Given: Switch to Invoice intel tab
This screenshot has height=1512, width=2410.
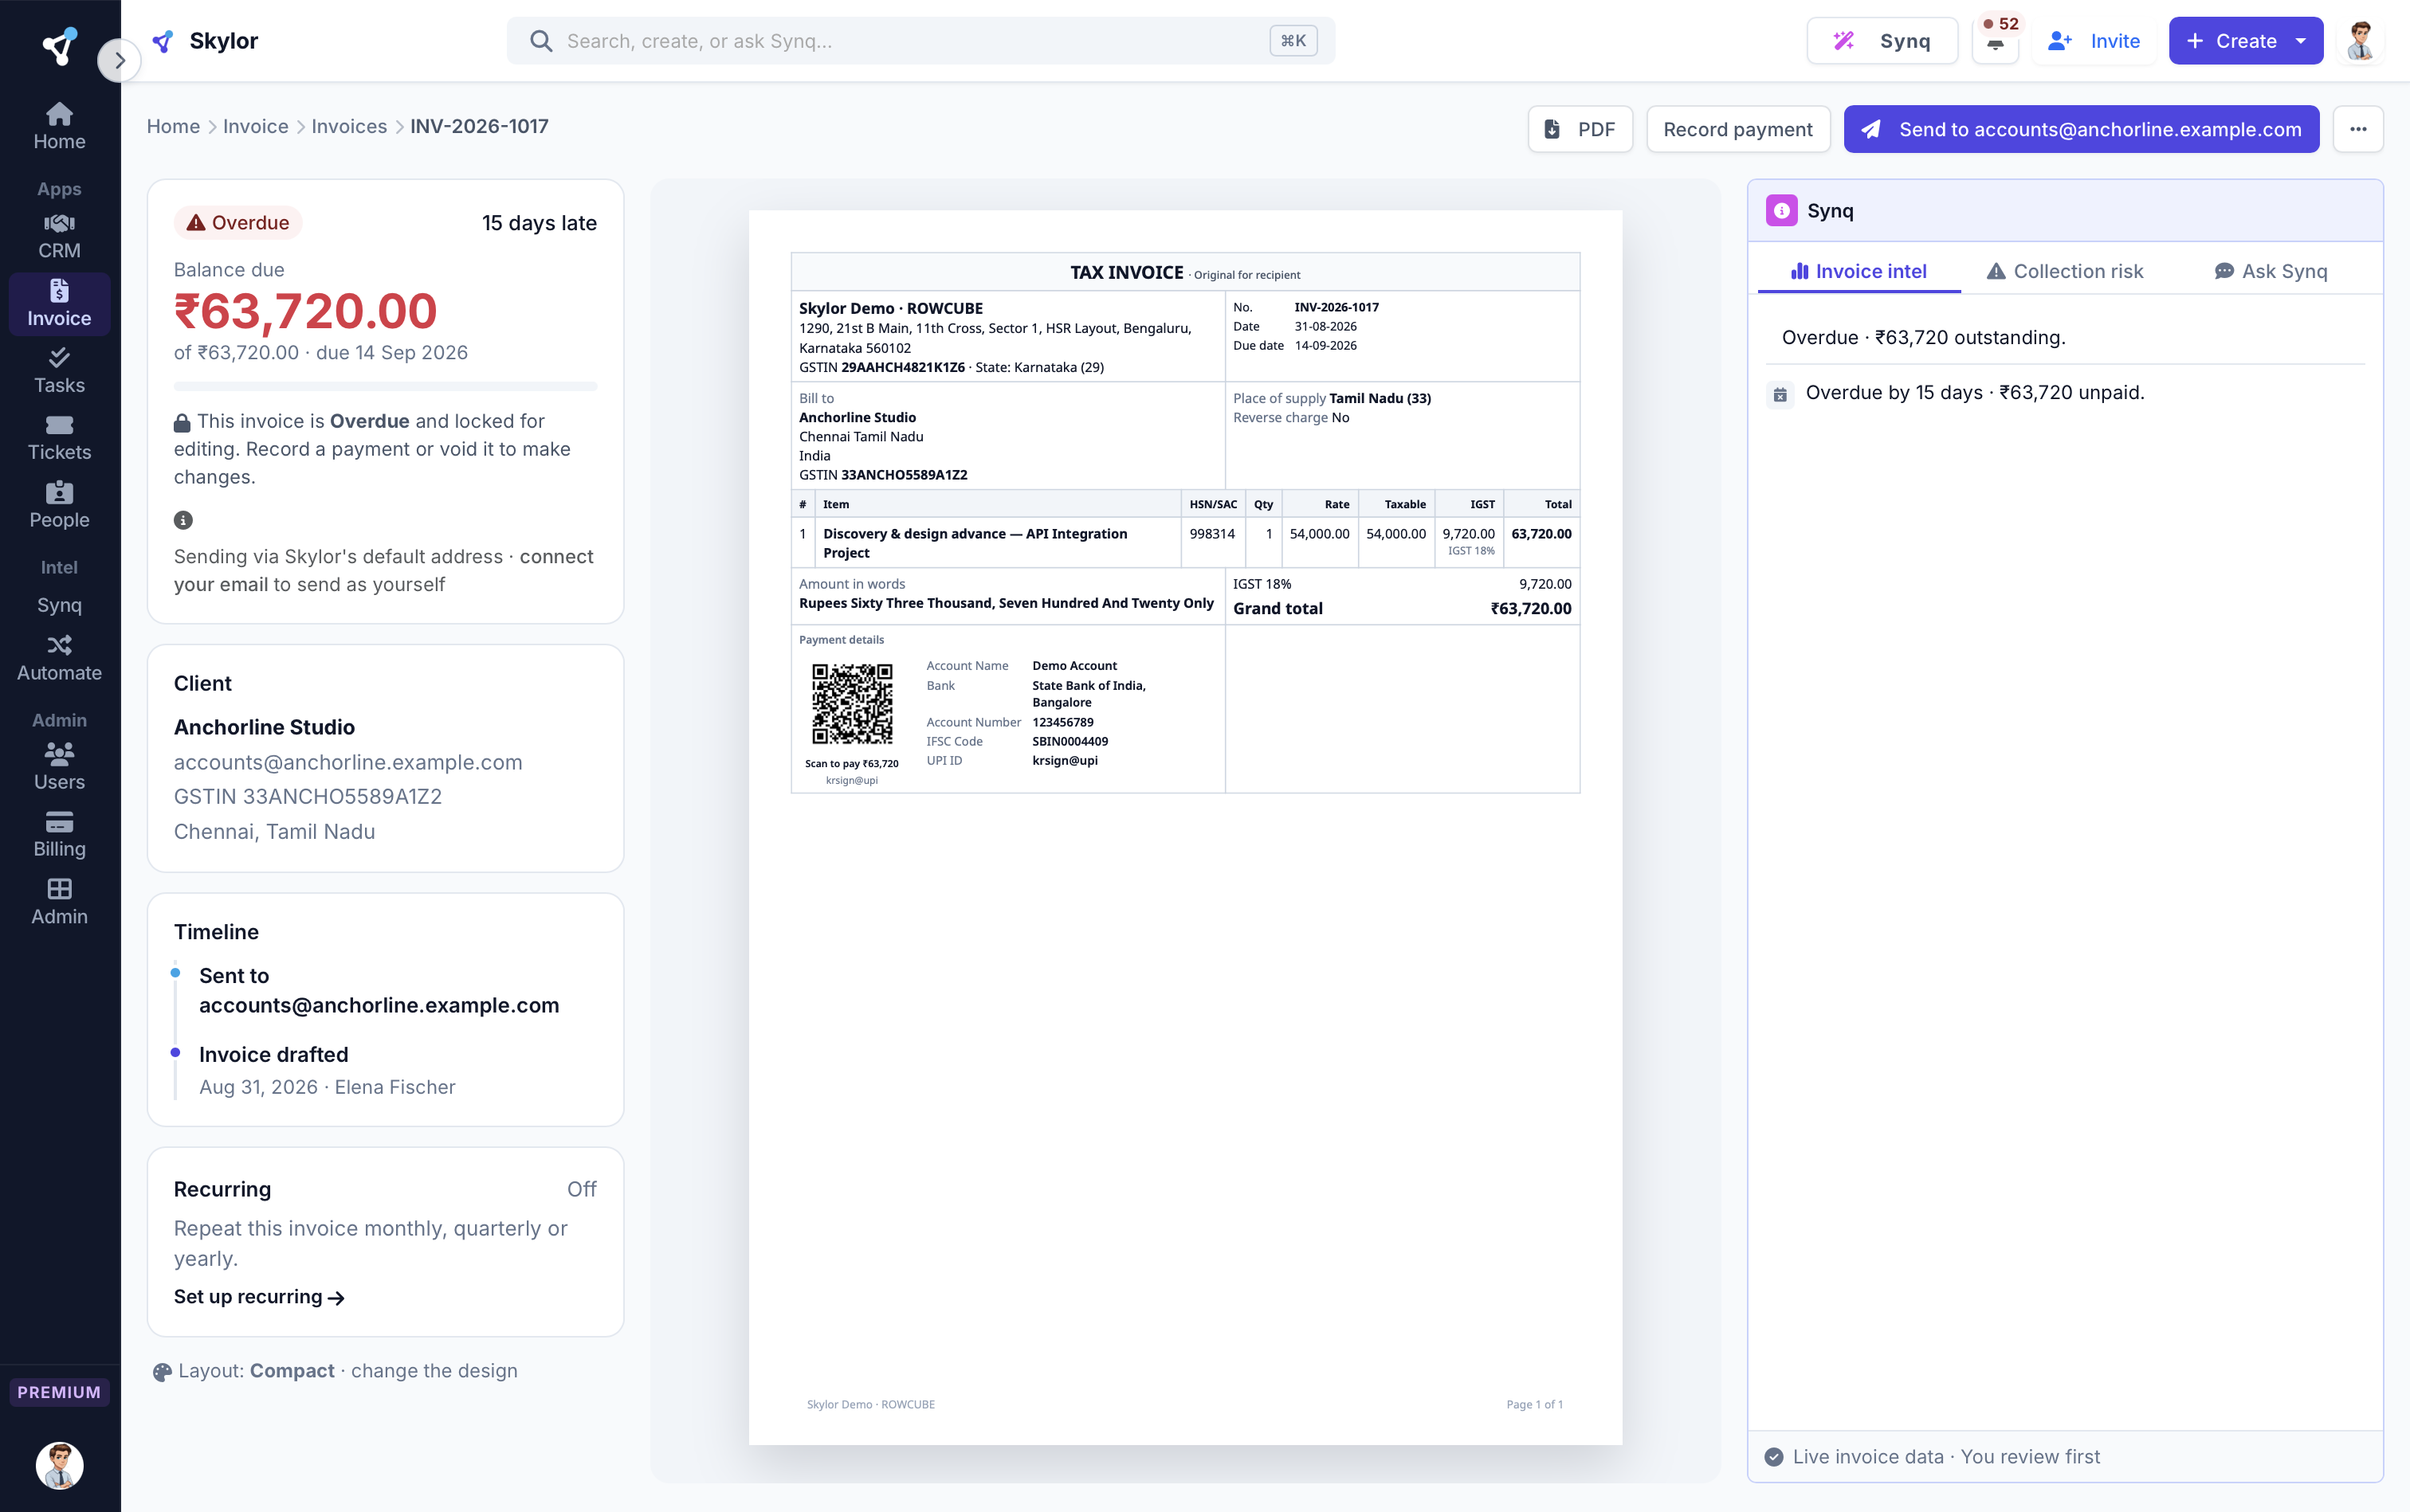Looking at the screenshot, I should [x=1859, y=271].
